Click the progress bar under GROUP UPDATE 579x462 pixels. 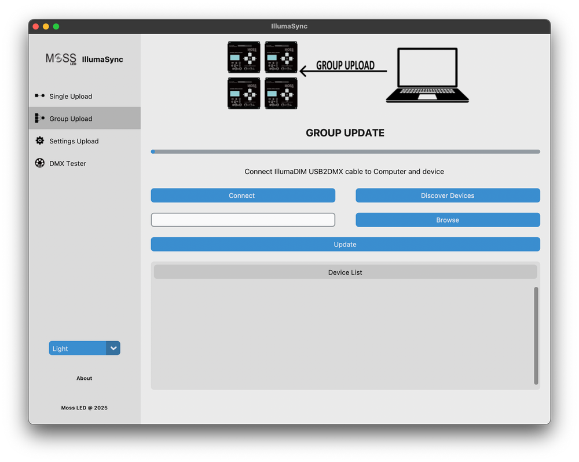tap(345, 151)
